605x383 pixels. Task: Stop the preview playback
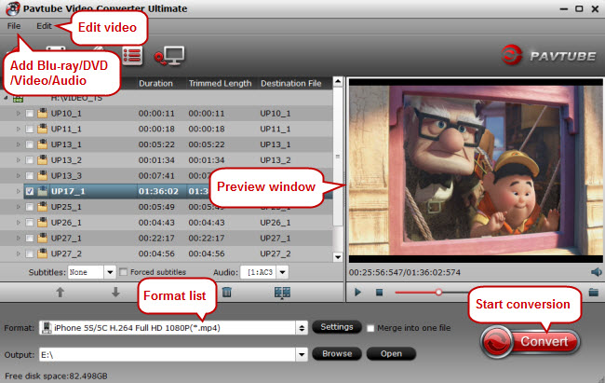point(379,293)
